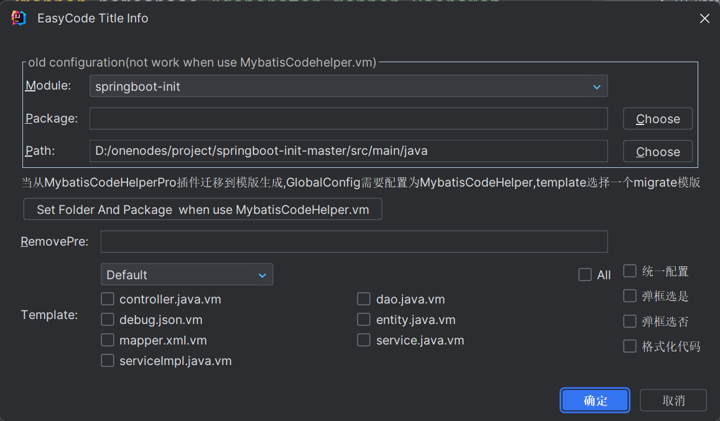Screen dimensions: 720x421
Task: Open the Module springboot-init dropdown
Action: 349,86
